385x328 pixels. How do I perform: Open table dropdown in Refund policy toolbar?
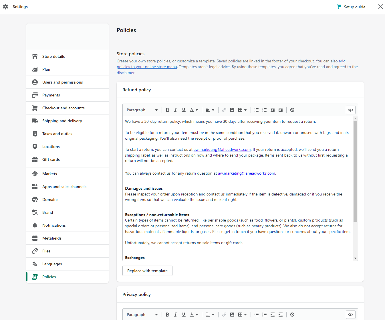click(x=242, y=110)
